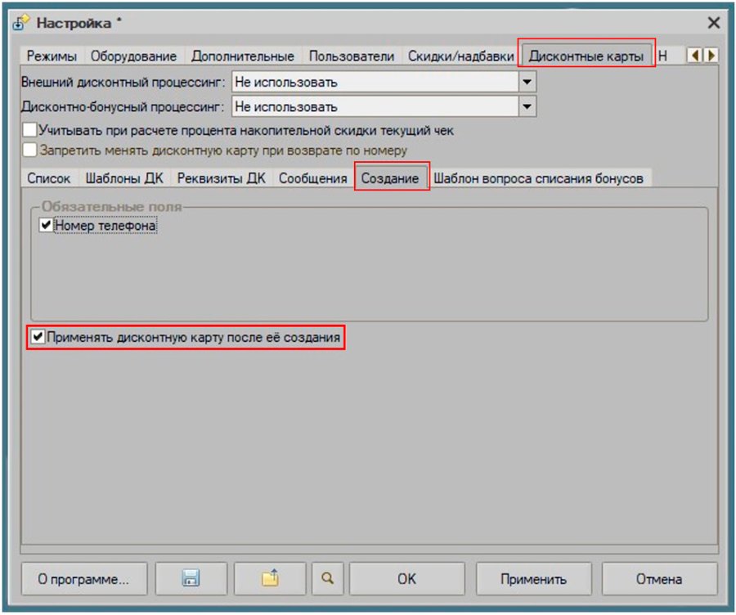Click the magnifier search icon button

[x=327, y=578]
